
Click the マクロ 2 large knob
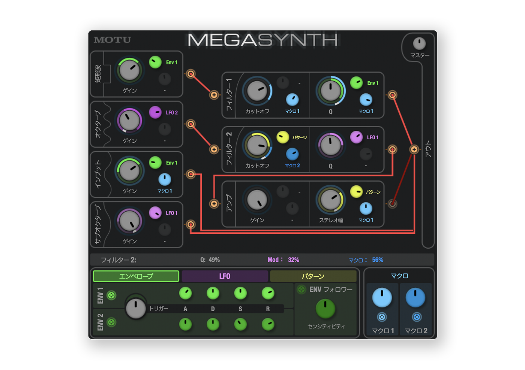point(415,298)
